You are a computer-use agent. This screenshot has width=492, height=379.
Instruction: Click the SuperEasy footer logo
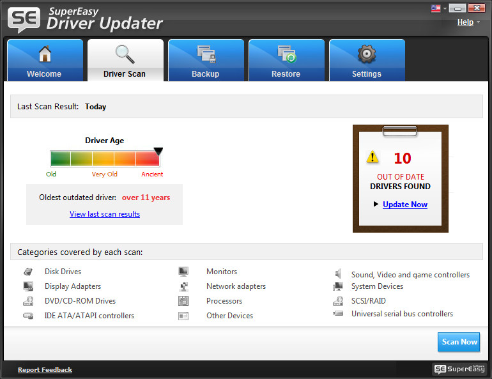pos(459,369)
